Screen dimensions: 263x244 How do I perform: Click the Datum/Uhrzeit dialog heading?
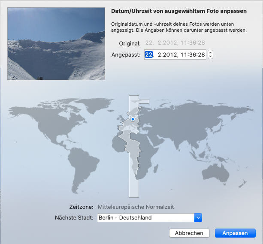[179, 11]
